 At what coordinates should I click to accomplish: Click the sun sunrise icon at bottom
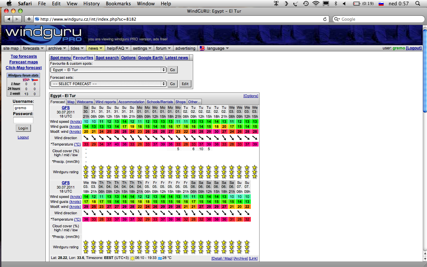pyautogui.click(x=132, y=258)
